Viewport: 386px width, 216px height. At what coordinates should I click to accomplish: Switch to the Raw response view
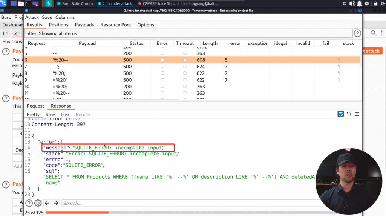point(50,114)
